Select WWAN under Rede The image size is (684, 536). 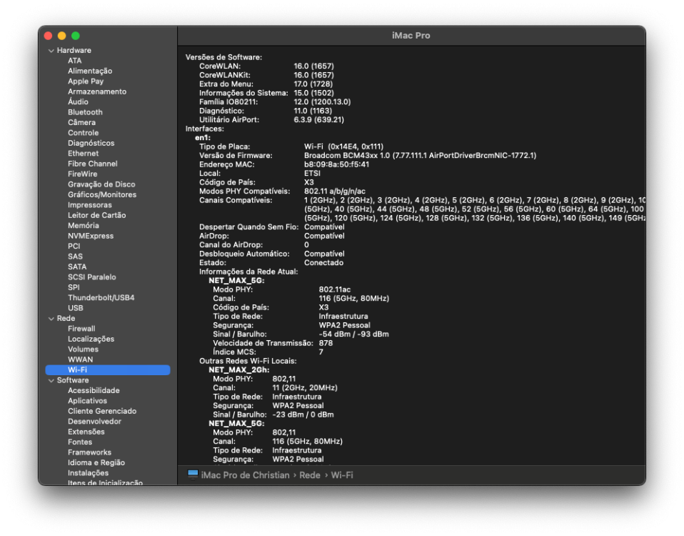click(x=80, y=359)
